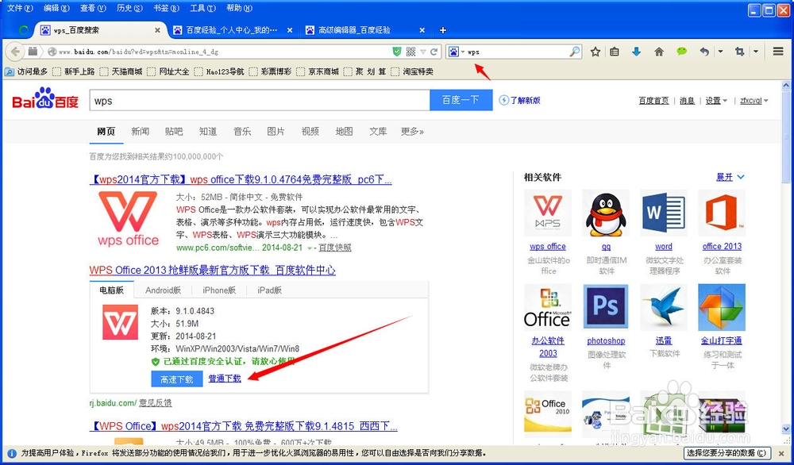
Task: Open the address bar history dropdown arrow
Action: pyautogui.click(x=423, y=52)
